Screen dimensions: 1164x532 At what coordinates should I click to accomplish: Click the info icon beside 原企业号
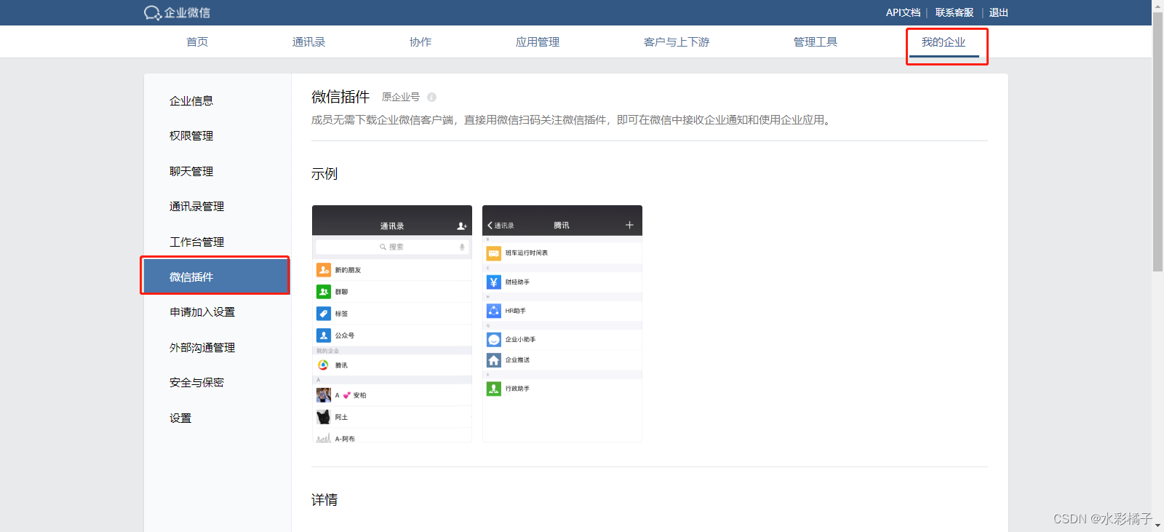pos(431,98)
